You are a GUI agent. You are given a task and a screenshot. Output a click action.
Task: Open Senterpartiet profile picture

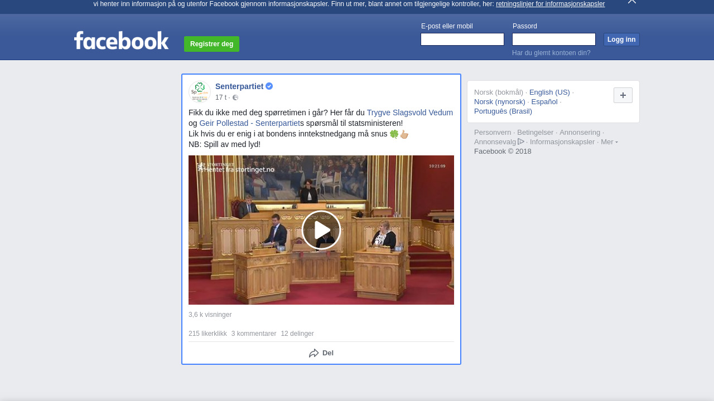(x=199, y=91)
